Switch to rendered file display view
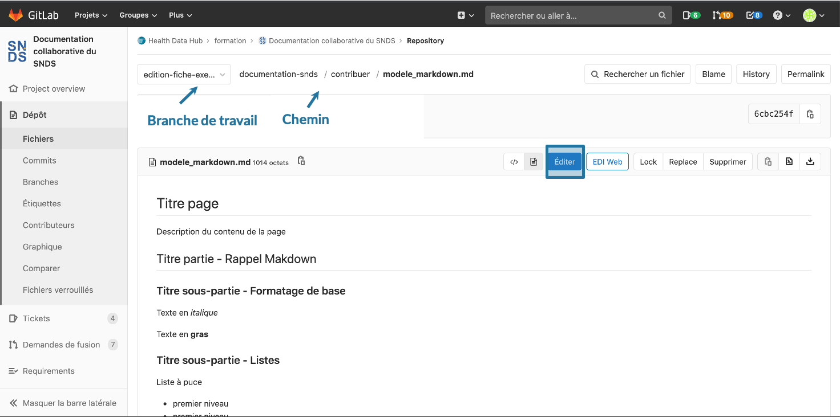 click(534, 162)
